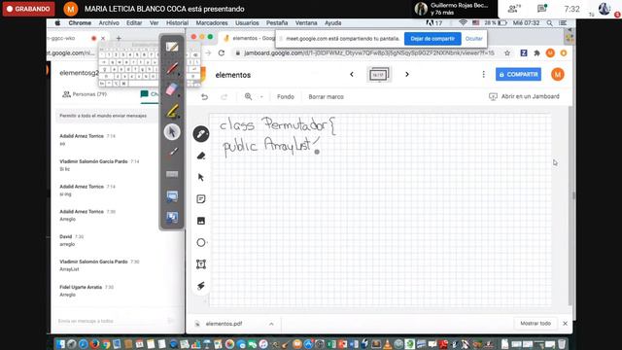Select the floating toolbar cursor arrow

(x=172, y=132)
